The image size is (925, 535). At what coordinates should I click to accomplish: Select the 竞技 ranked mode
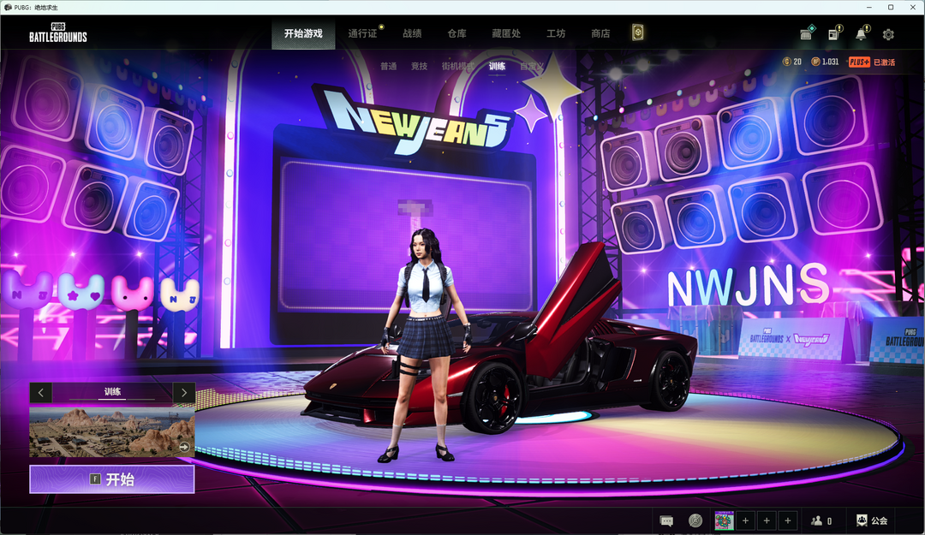[x=420, y=66]
